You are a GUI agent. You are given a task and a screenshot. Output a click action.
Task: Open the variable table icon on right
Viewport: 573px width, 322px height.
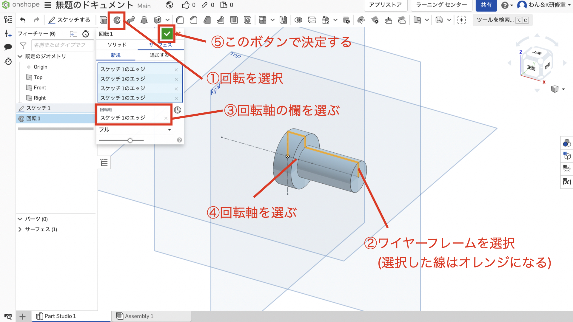tap(566, 182)
